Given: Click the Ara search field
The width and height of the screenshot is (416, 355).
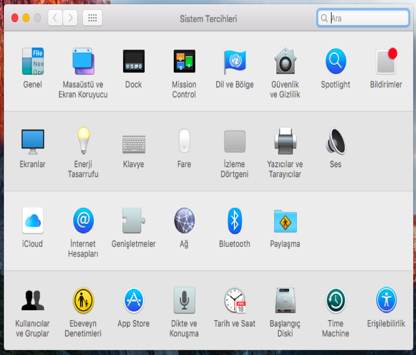Looking at the screenshot, I should click(367, 18).
